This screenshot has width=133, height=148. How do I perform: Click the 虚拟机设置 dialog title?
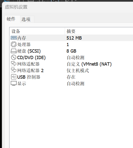(16, 7)
